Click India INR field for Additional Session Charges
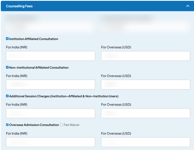 [50, 113]
